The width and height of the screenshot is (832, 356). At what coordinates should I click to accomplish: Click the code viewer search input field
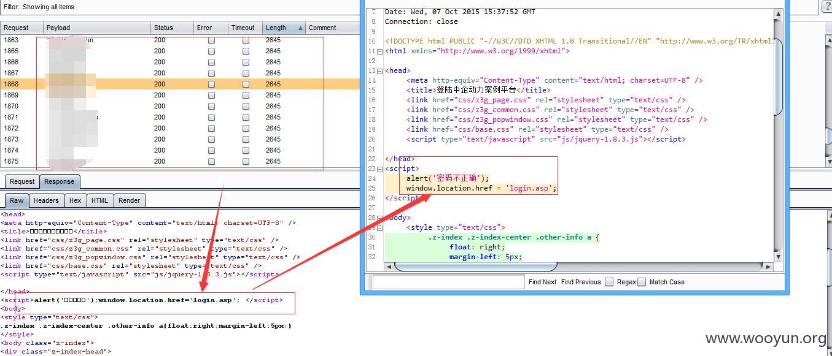(448, 282)
